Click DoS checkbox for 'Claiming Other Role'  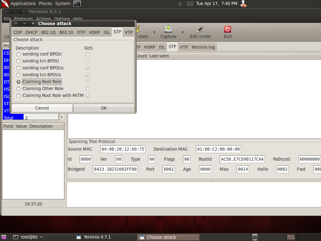coord(88,89)
